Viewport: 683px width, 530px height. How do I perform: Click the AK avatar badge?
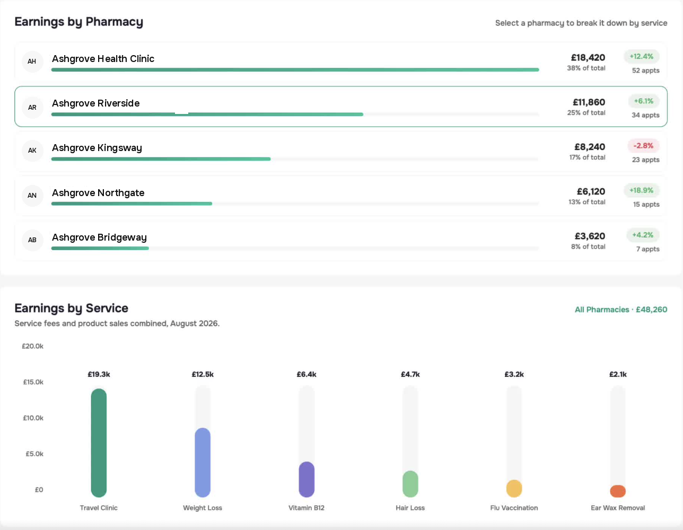pos(32,151)
